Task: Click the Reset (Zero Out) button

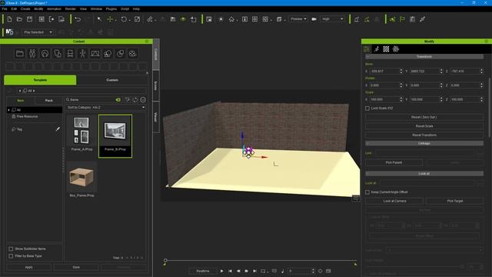Action: pyautogui.click(x=424, y=117)
